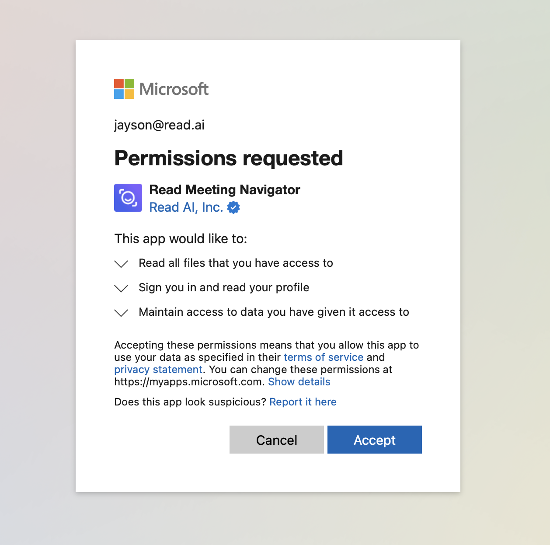Click "Sign you in and read your profile" text
This screenshot has width=550, height=545.
click(224, 287)
